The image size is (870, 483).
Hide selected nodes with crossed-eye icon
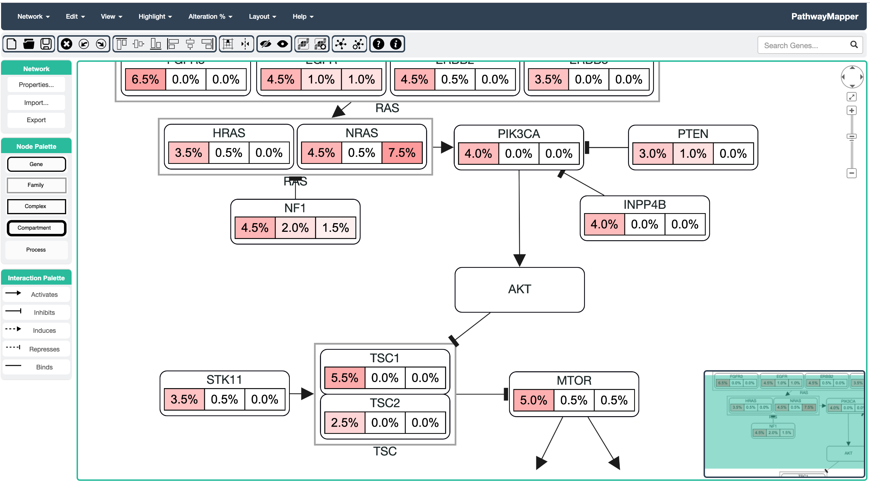266,44
